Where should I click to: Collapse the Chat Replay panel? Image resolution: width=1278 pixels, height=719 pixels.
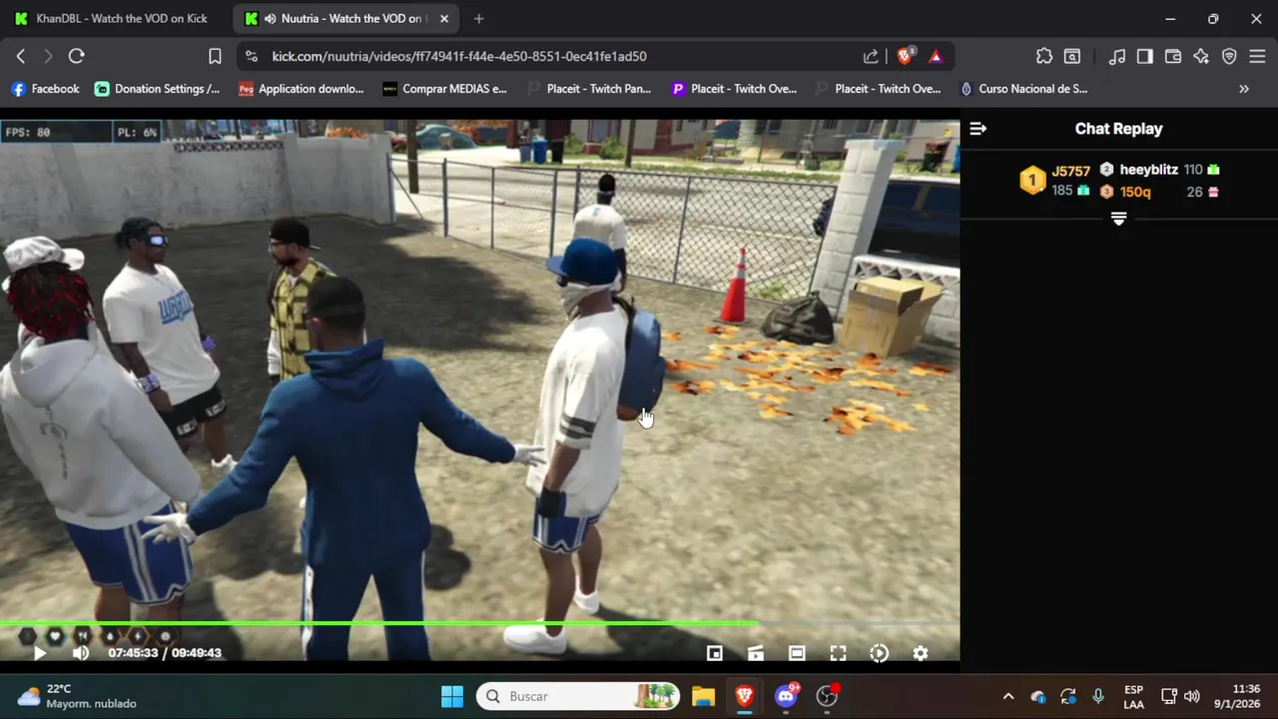(978, 129)
